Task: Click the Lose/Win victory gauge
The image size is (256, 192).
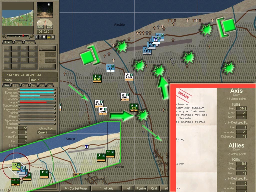Action: tap(45, 24)
